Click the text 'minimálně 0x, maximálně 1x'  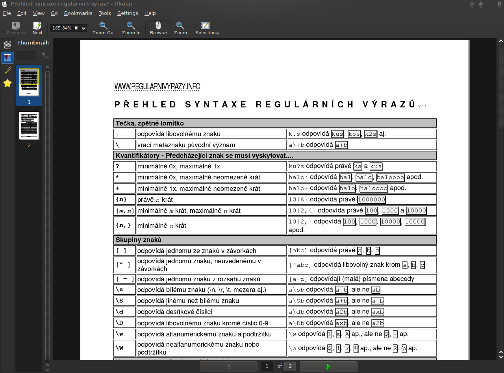coord(178,166)
